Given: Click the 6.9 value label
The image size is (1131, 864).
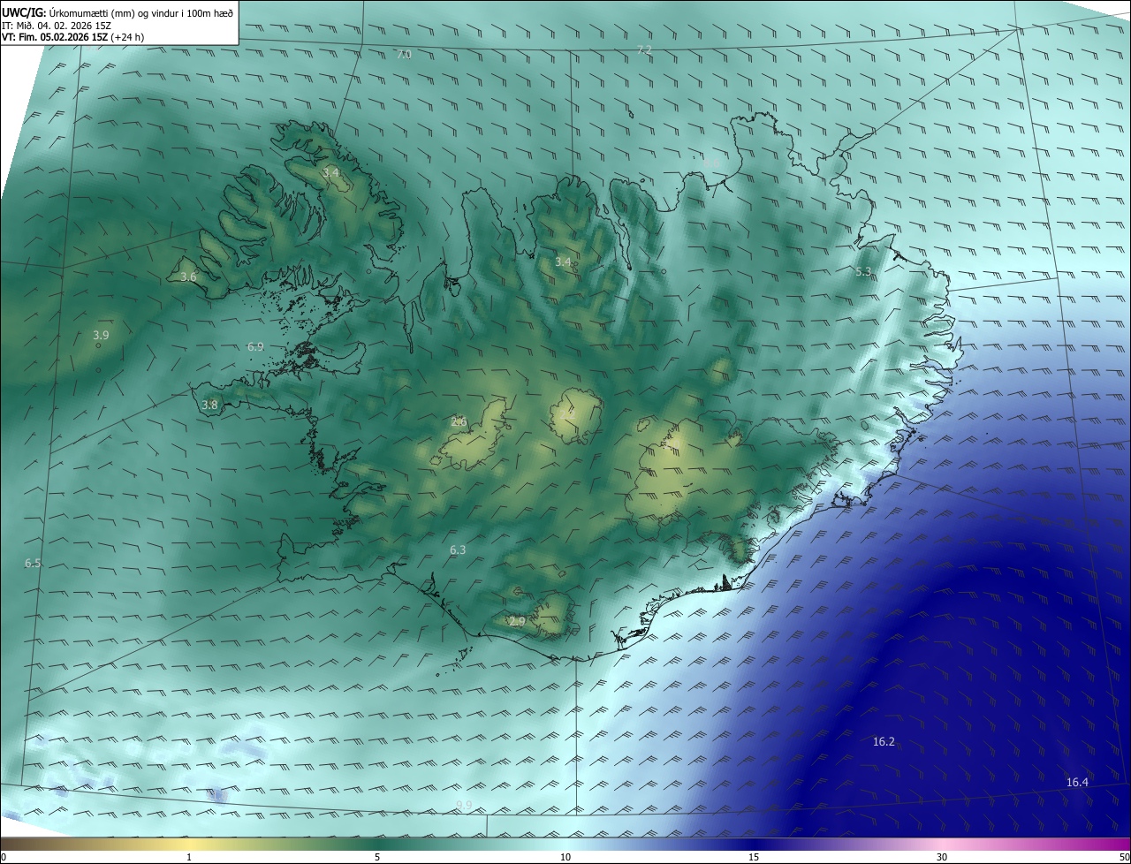Looking at the screenshot, I should pyautogui.click(x=255, y=347).
